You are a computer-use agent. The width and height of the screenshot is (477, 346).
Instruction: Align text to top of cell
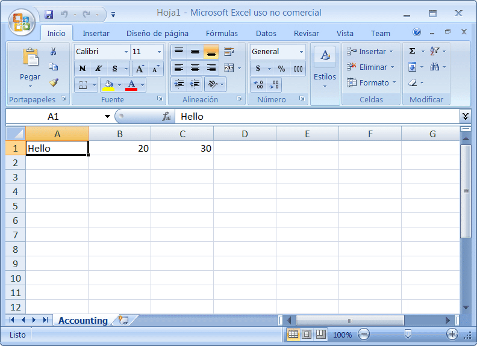coord(179,52)
